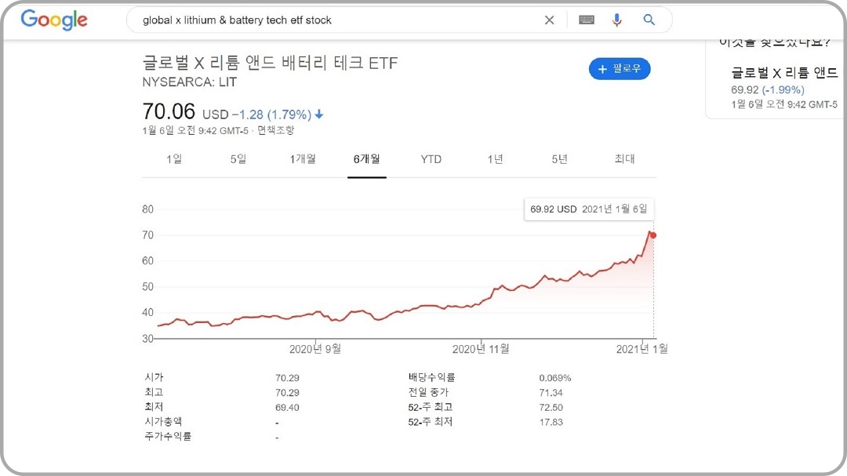Click the 최저 value 69.40

[287, 407]
